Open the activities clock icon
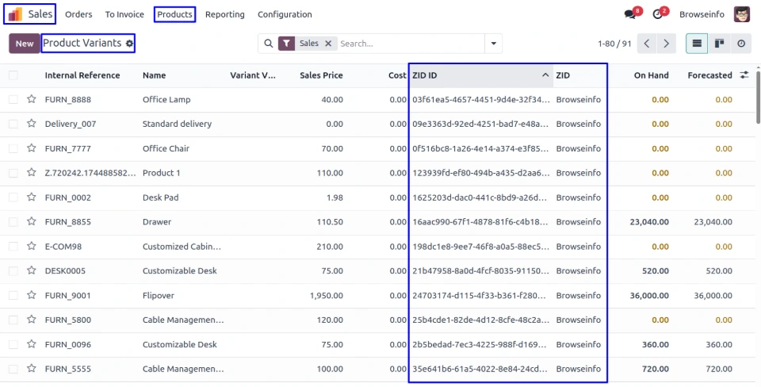Viewport: 761px width, 387px height. [x=657, y=14]
